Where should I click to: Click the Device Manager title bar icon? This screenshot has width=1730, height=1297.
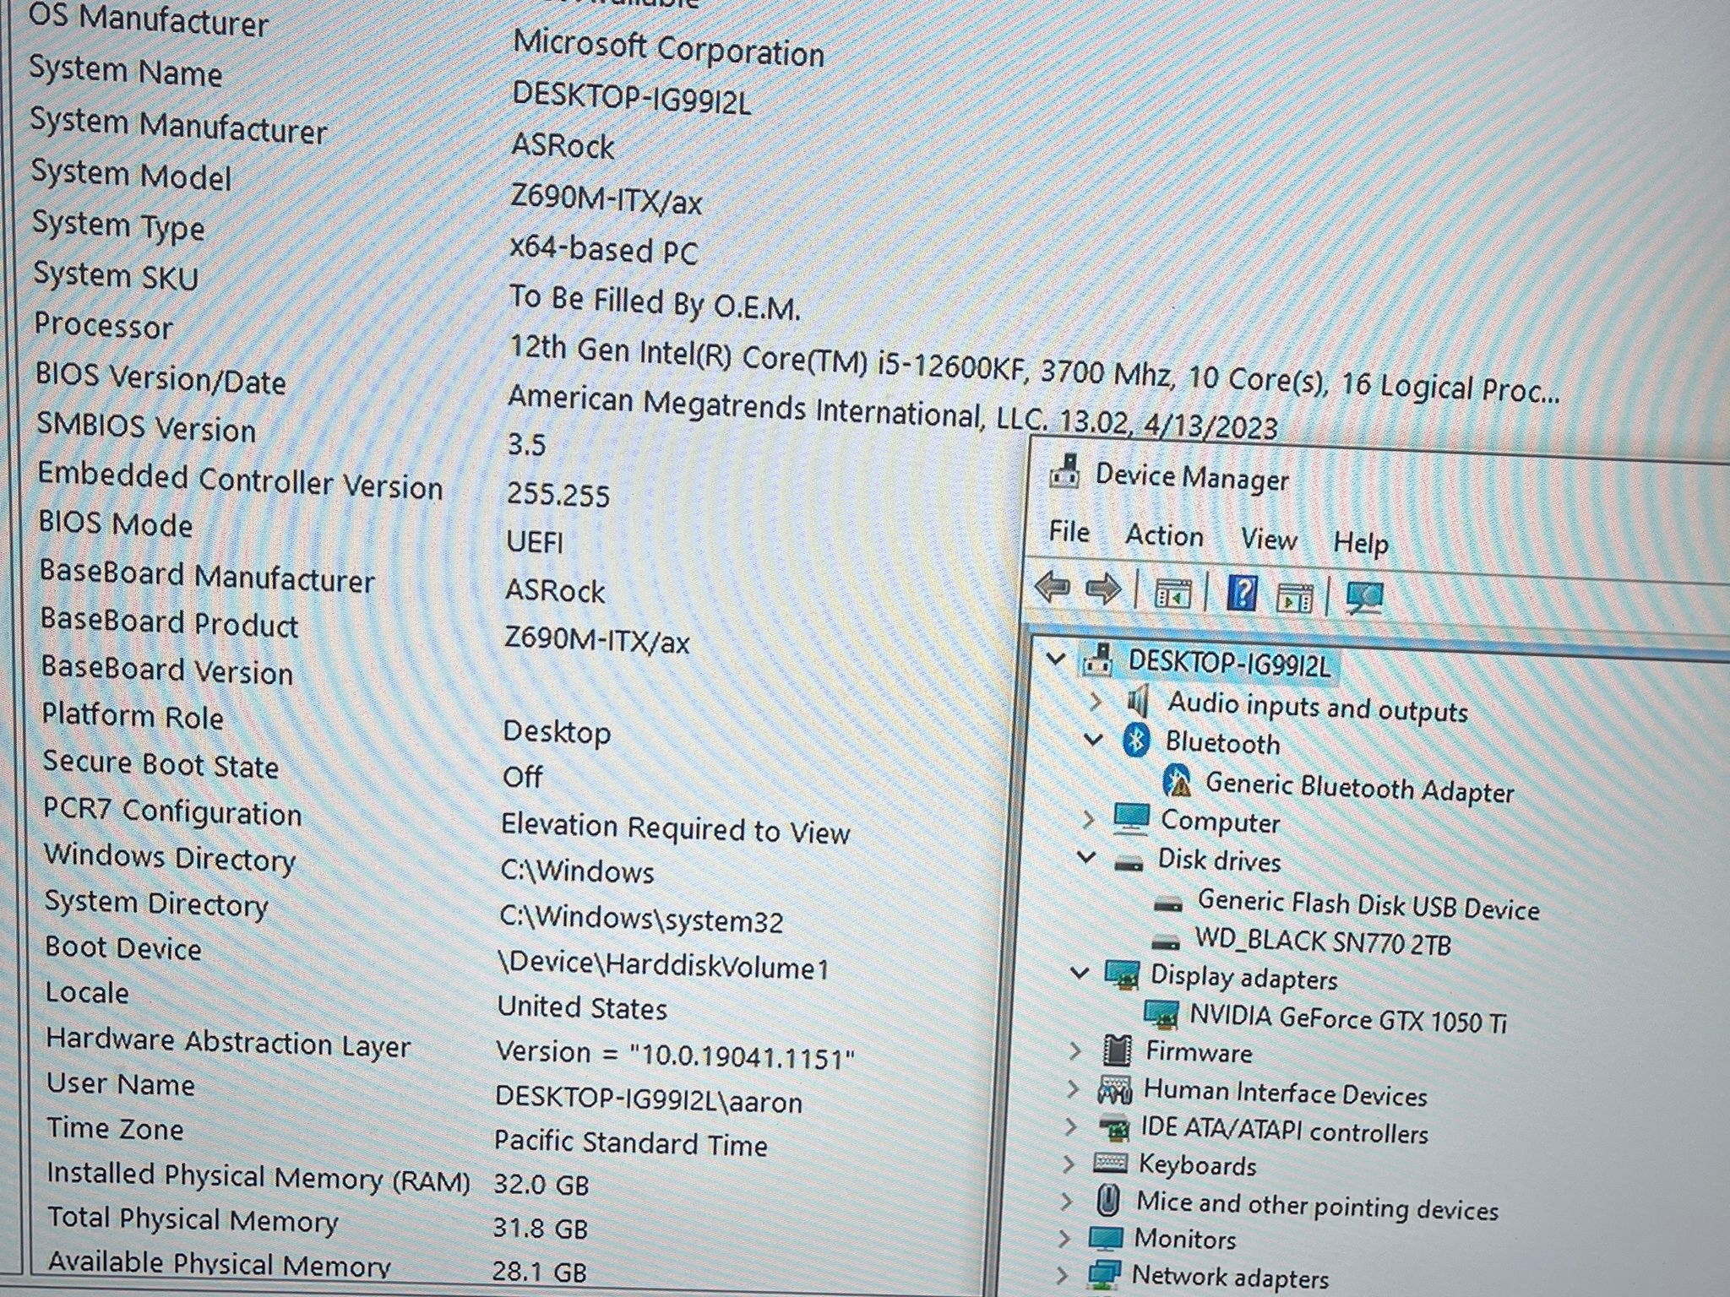1064,471
